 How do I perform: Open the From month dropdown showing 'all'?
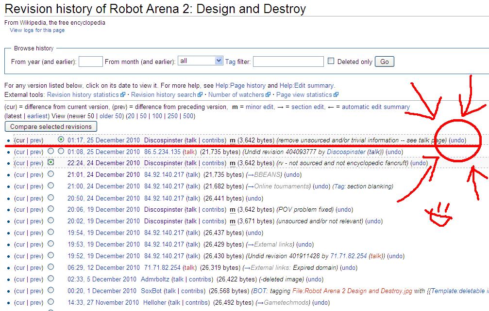(x=200, y=61)
